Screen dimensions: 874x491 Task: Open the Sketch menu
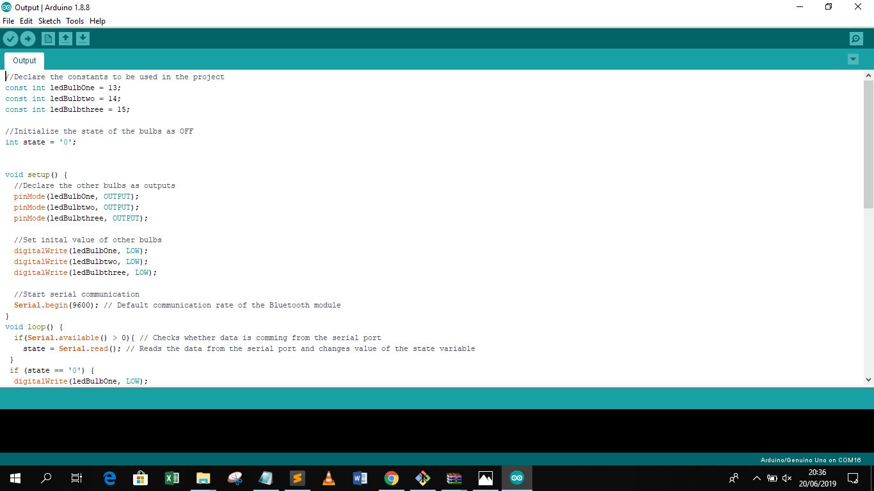pos(49,21)
